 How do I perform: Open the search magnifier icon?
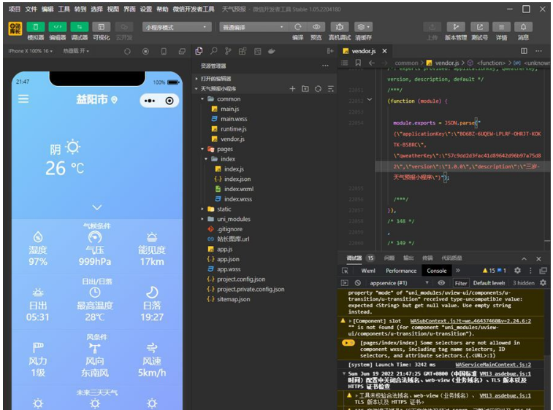point(214,51)
